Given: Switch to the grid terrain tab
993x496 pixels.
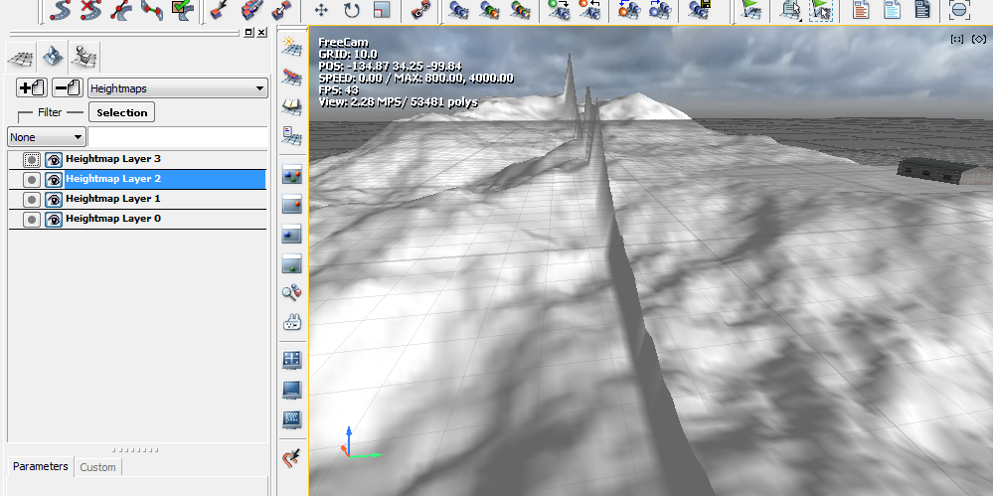Looking at the screenshot, I should click(20, 59).
